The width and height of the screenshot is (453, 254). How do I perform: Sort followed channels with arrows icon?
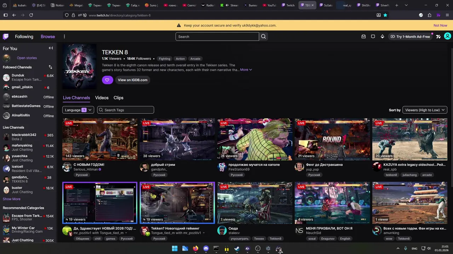pyautogui.click(x=50, y=67)
